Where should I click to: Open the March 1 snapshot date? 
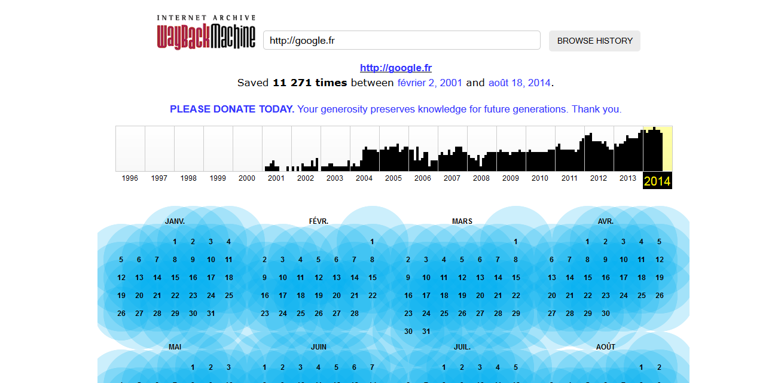[x=515, y=242]
